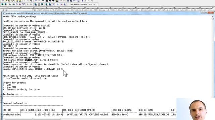Click the presenter webcam thumbnail
This screenshot has width=215, height=120.
[196, 109]
